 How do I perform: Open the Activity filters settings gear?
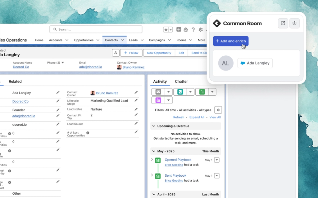coord(218,110)
